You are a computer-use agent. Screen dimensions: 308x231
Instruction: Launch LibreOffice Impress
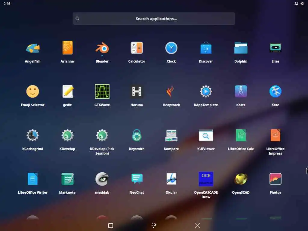[276, 135]
